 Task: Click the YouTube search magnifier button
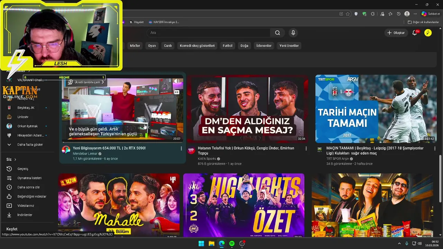coord(278,33)
